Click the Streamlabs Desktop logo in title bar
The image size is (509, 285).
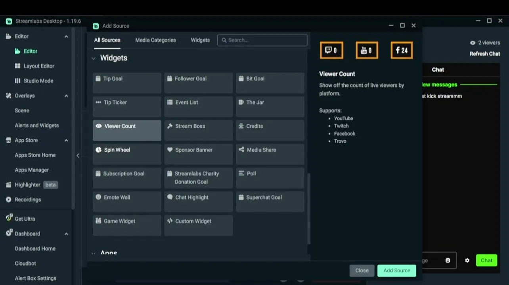(9, 21)
